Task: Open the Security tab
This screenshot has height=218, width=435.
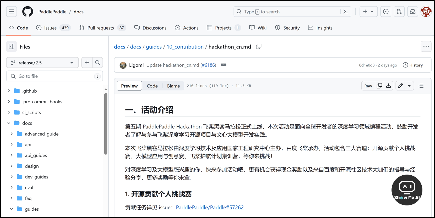Action: [x=287, y=28]
